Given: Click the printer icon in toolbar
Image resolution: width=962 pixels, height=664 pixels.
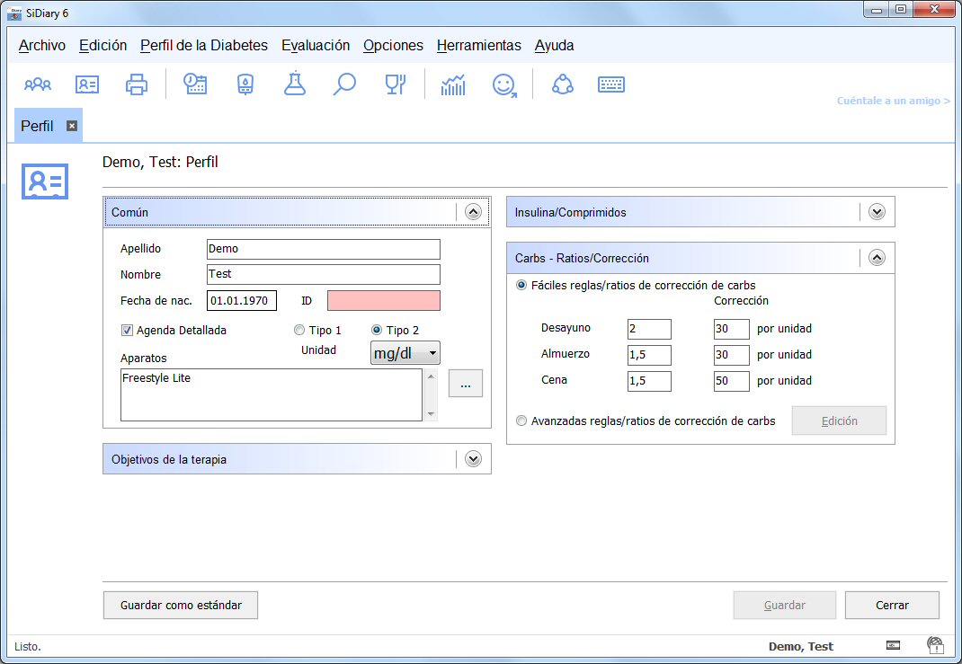Looking at the screenshot, I should (137, 84).
